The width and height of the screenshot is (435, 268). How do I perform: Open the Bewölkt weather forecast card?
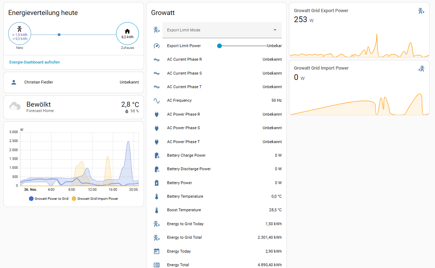tap(73, 107)
